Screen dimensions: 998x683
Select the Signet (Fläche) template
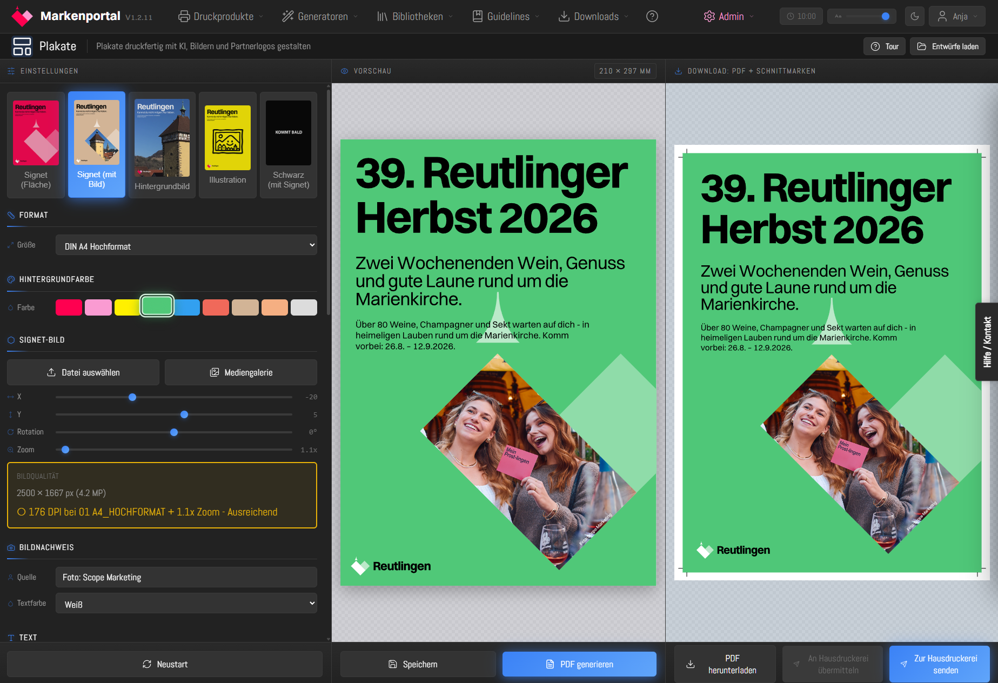(36, 145)
